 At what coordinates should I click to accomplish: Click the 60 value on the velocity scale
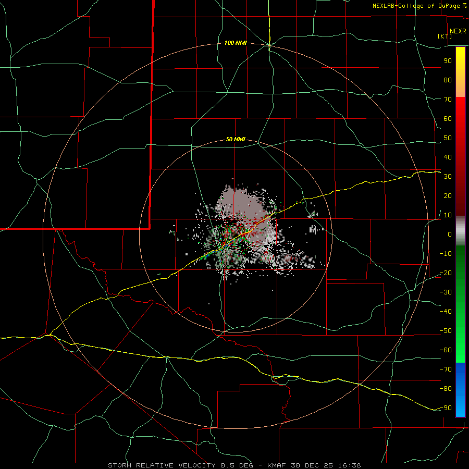(x=448, y=118)
